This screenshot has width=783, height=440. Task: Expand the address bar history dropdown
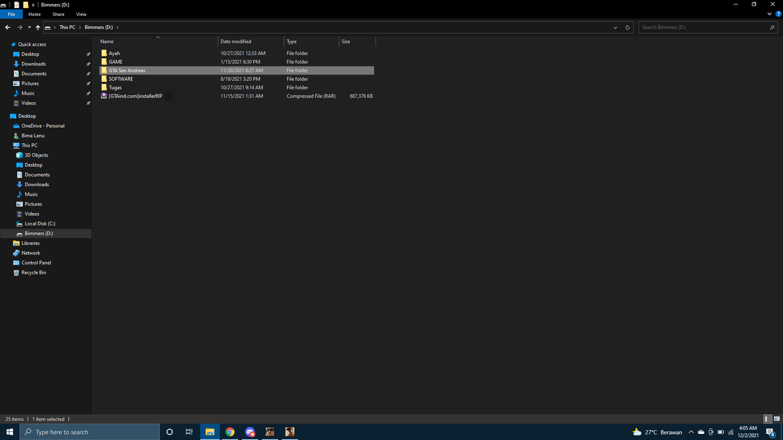click(615, 28)
